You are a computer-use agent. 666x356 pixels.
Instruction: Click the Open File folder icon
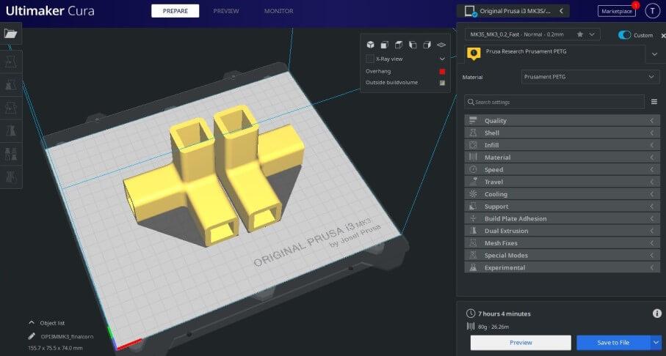(x=11, y=34)
